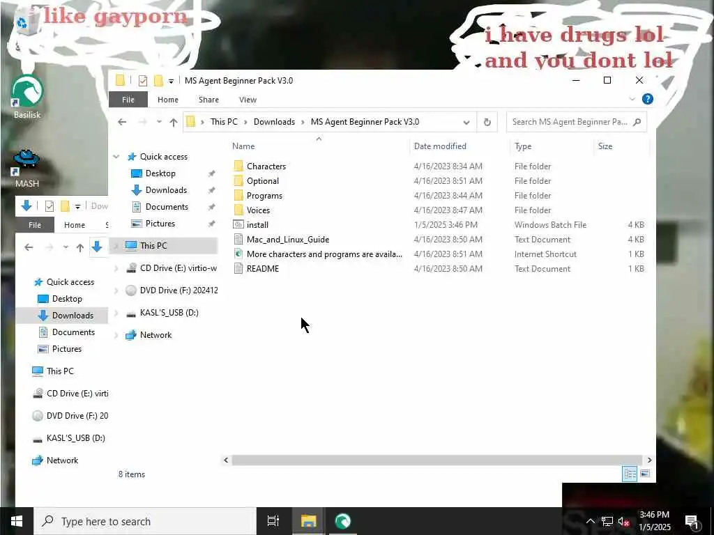The height and width of the screenshot is (535, 714).
Task: Select More characters and programs Internet Shortcut
Action: point(324,254)
